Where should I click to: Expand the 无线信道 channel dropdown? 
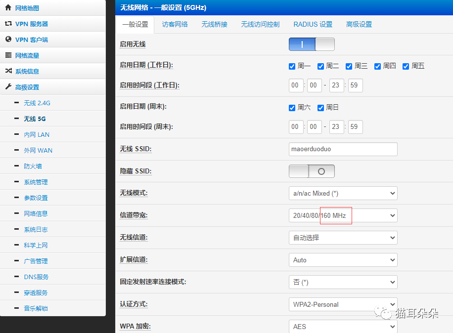343,238
